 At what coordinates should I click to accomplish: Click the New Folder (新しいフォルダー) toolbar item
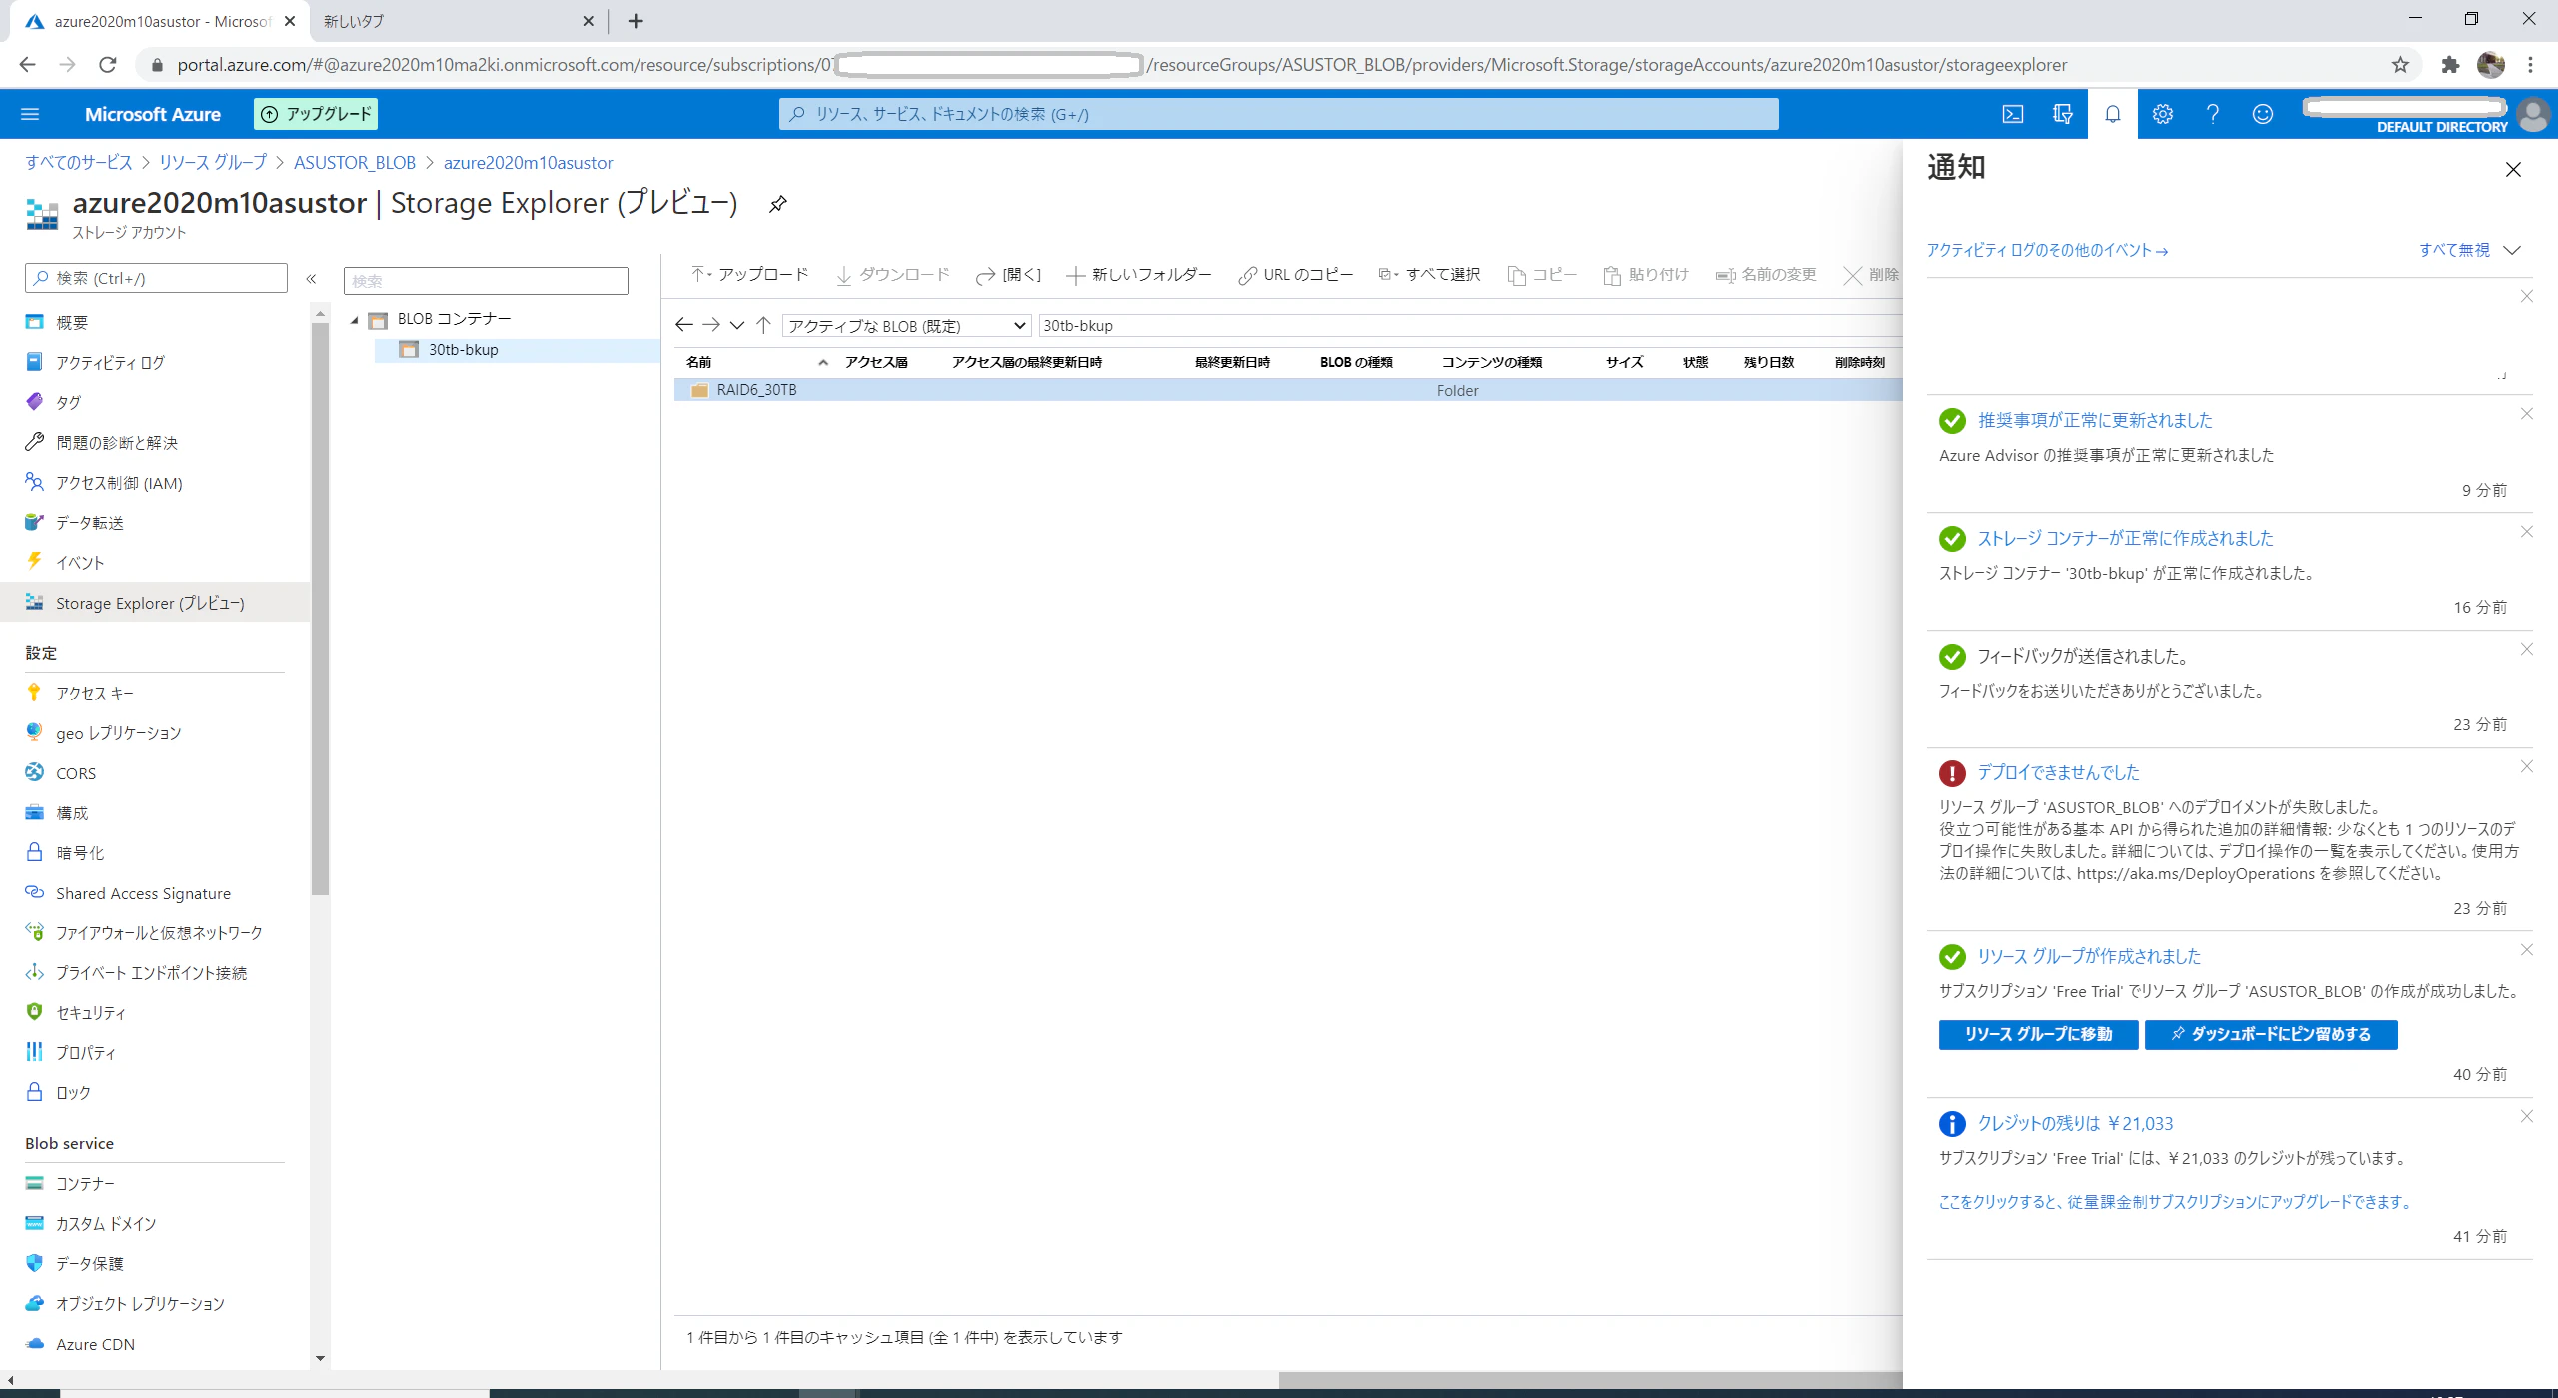[x=1139, y=275]
